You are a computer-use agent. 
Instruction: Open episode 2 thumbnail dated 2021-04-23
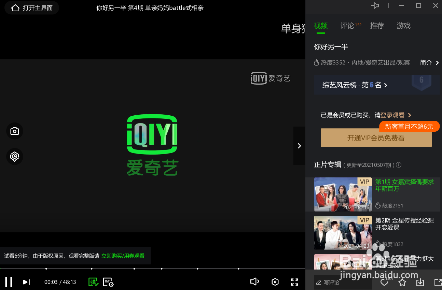[343, 233]
